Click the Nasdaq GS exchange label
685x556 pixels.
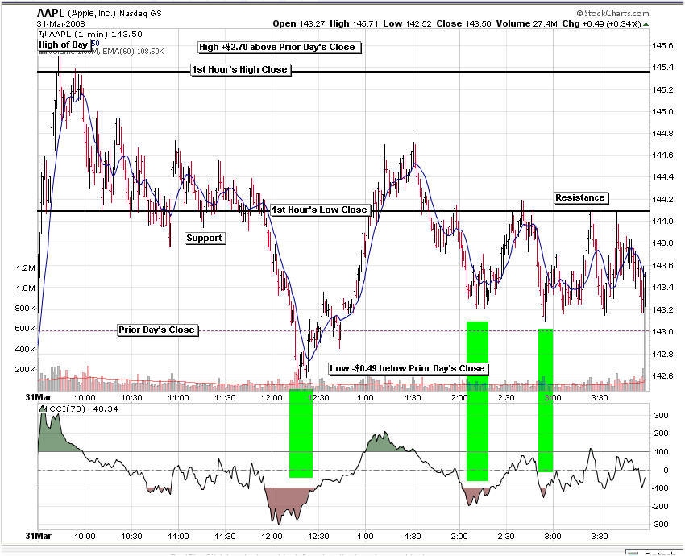coord(140,14)
